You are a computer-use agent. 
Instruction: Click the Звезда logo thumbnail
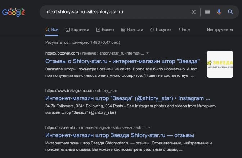(x=220, y=64)
